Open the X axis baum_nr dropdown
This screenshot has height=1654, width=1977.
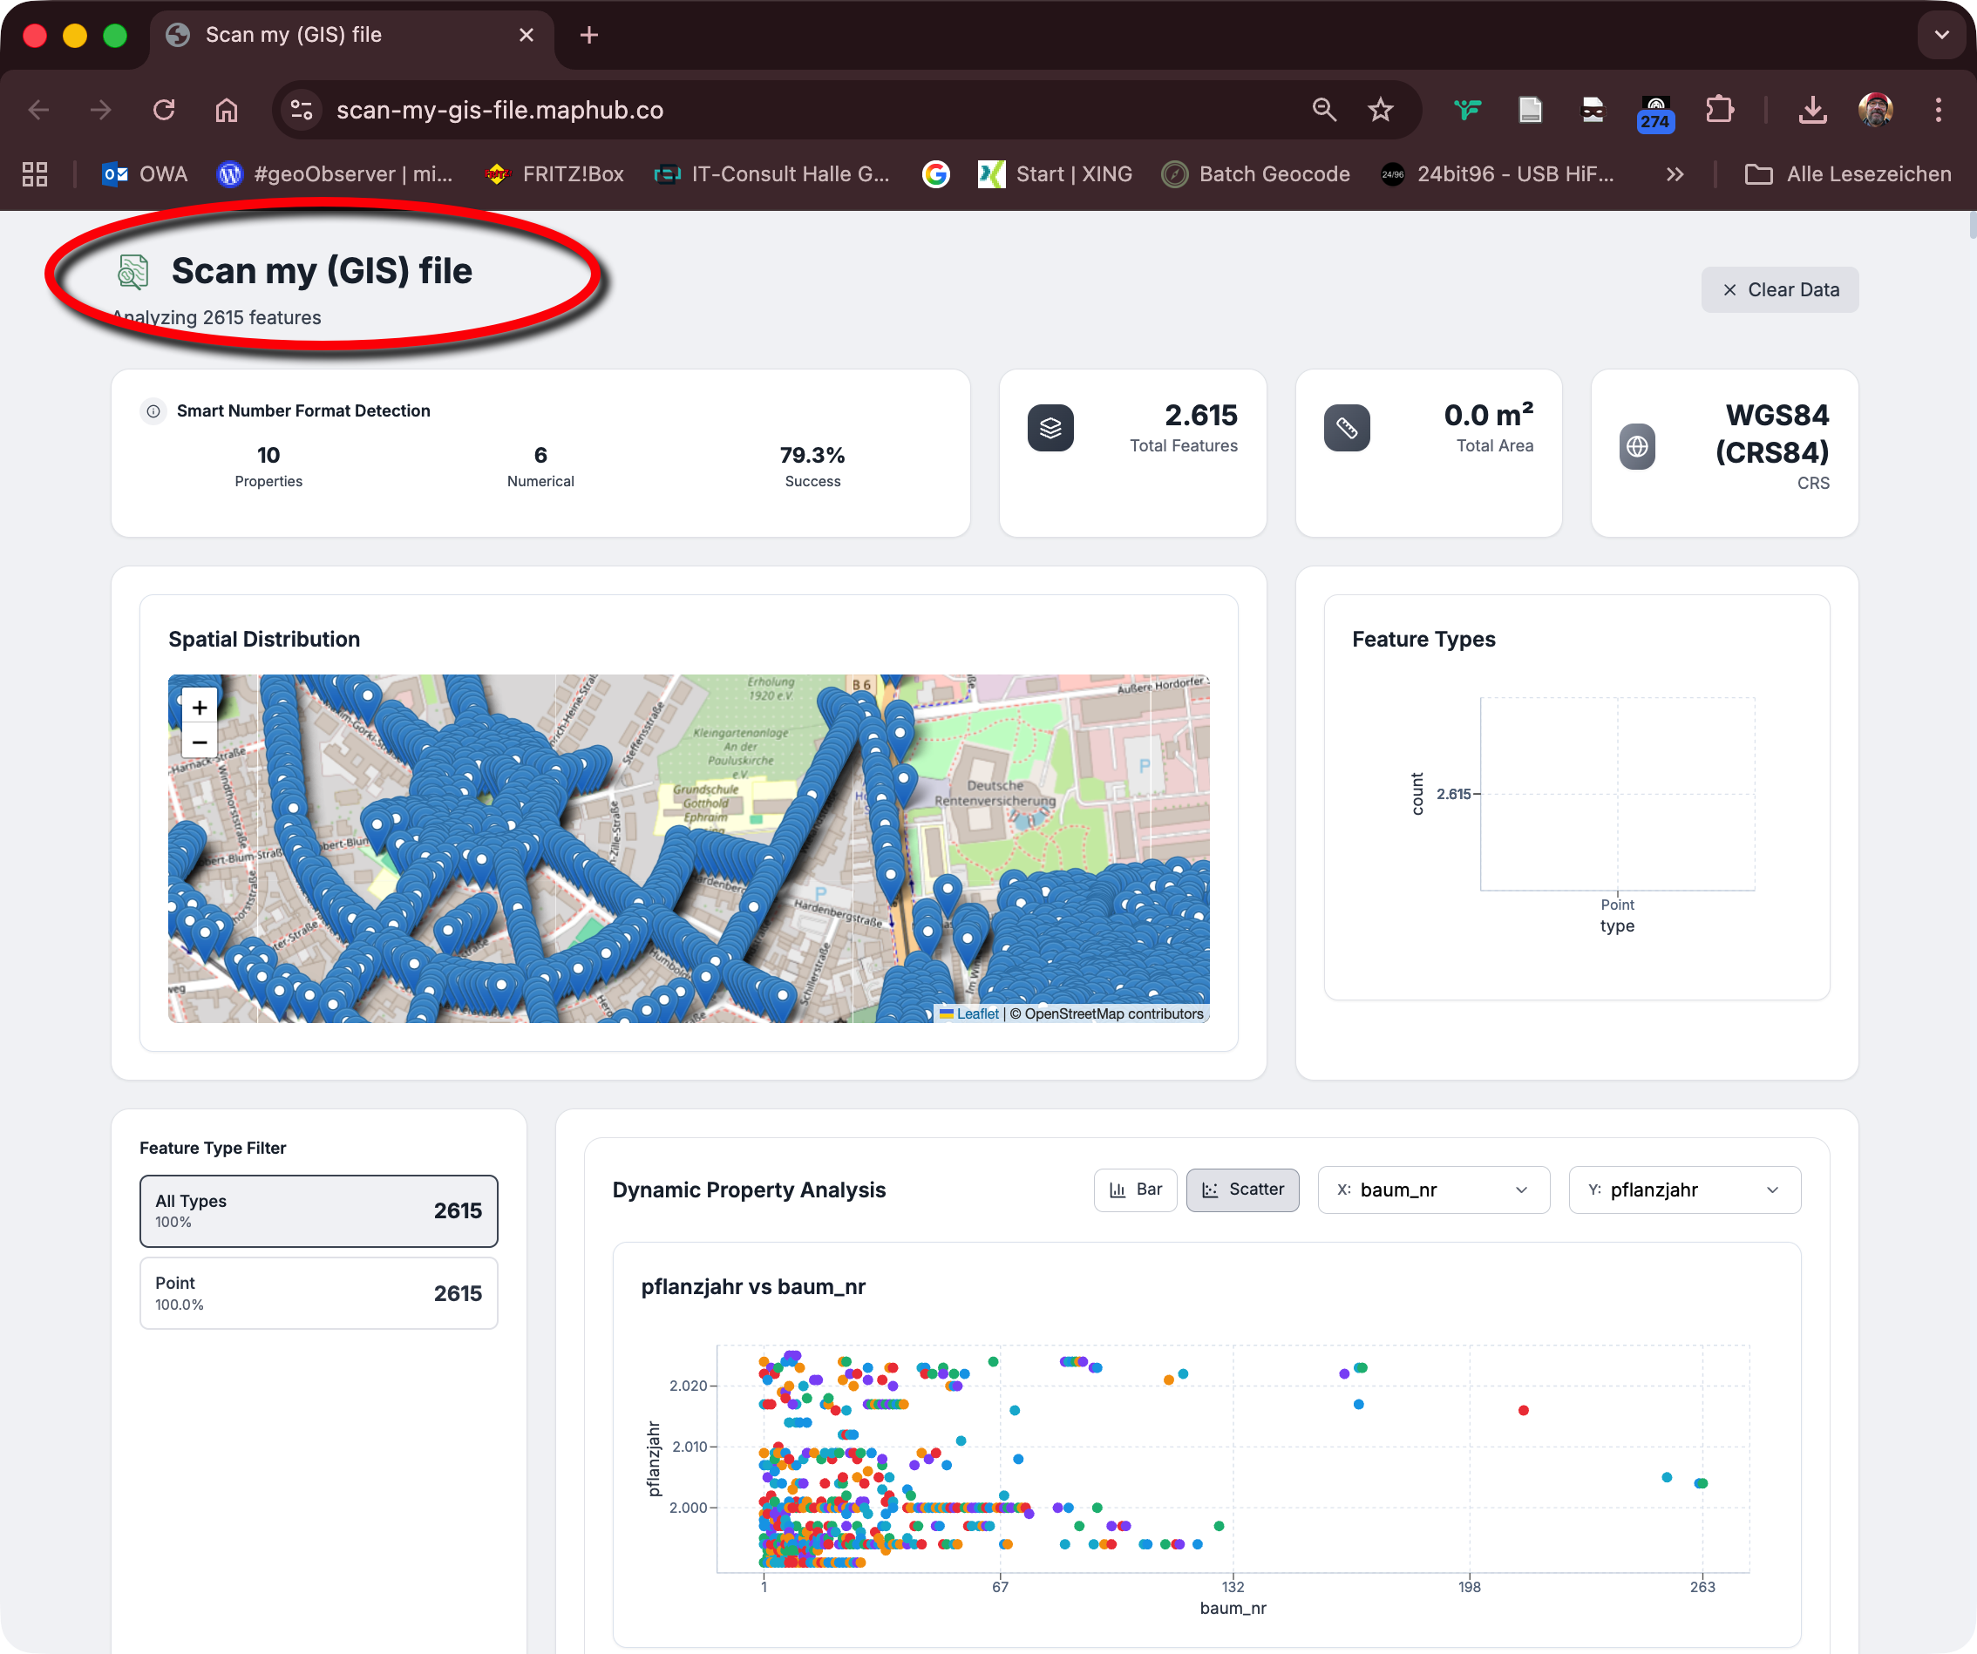click(x=1433, y=1190)
